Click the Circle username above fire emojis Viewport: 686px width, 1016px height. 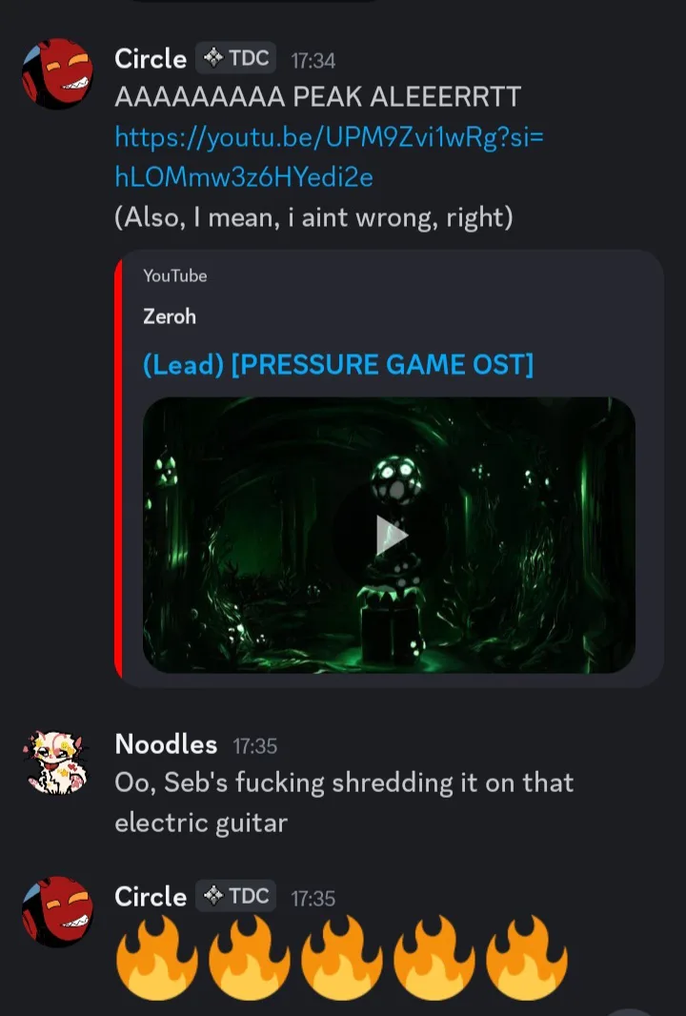pos(151,896)
